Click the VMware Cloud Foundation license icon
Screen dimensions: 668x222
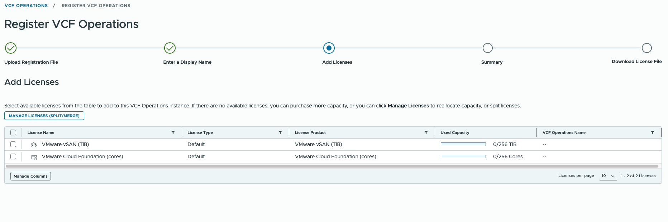point(34,157)
